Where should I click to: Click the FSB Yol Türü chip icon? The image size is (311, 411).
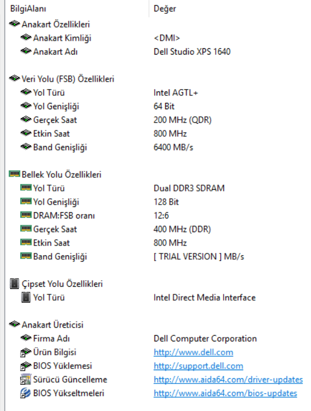[26, 92]
